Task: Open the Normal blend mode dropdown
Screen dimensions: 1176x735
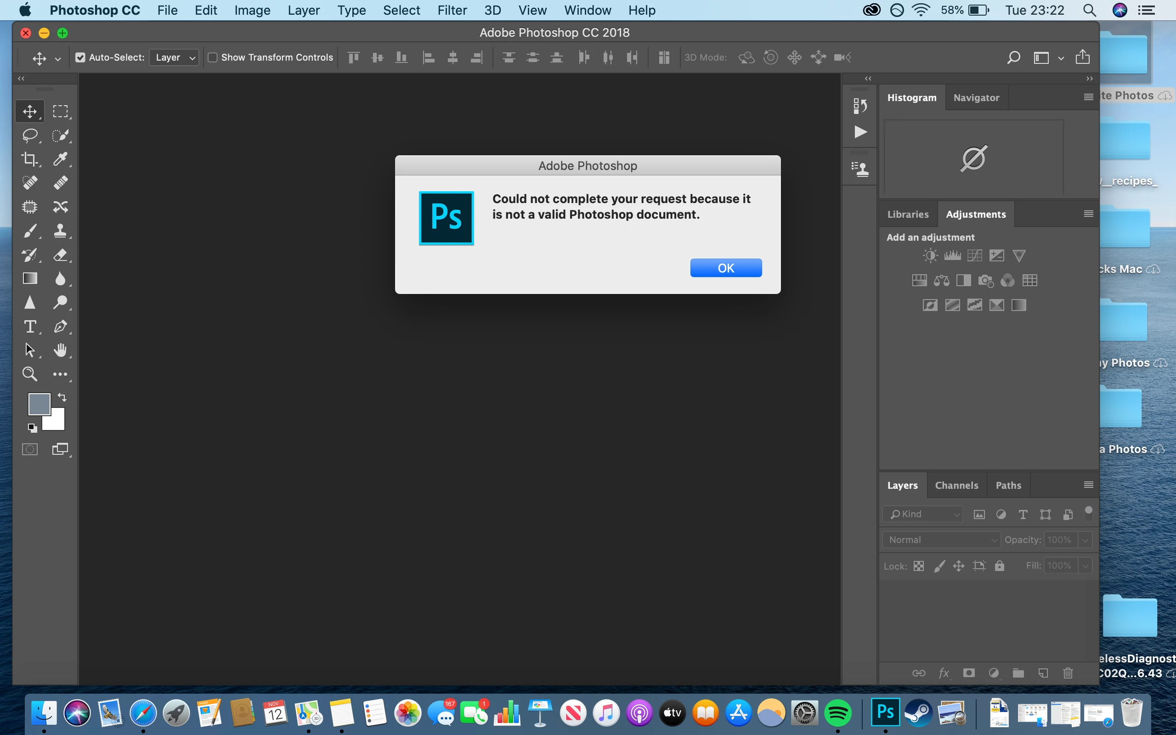Action: pyautogui.click(x=941, y=540)
